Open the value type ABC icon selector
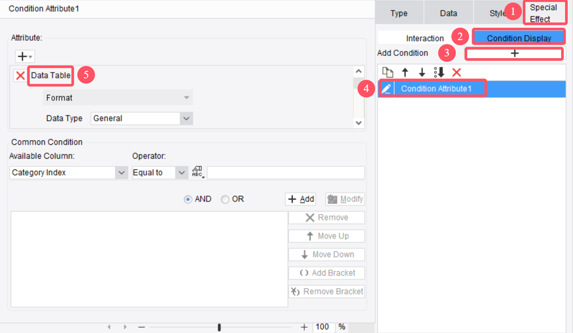Image resolution: width=573 pixels, height=333 pixels. 197,172
